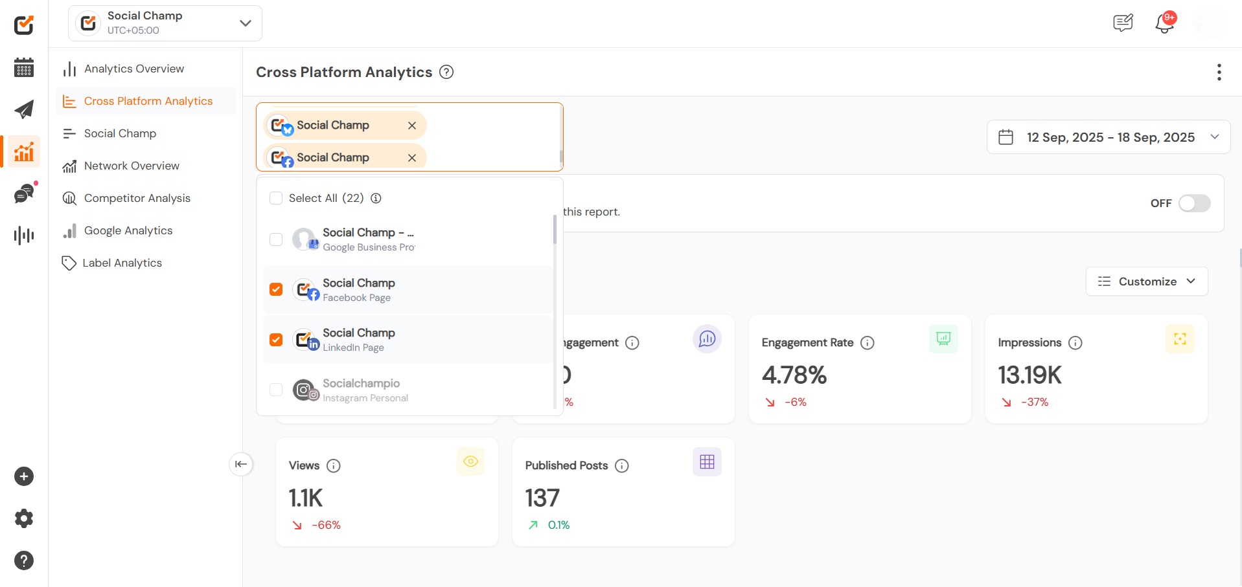Viewport: 1242px width, 587px height.
Task: Check the Google Business Profile account checkbox
Action: (276, 239)
